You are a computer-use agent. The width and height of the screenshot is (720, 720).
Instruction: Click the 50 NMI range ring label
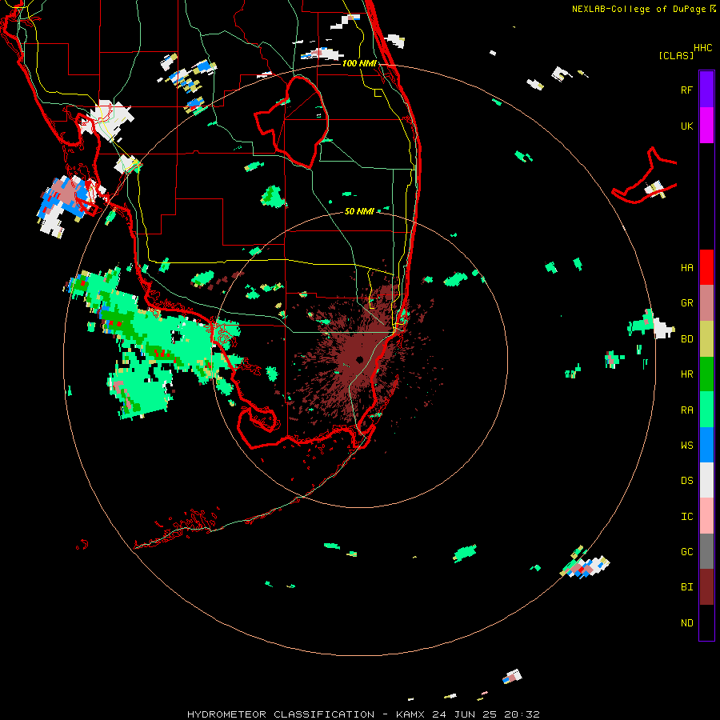(x=359, y=211)
